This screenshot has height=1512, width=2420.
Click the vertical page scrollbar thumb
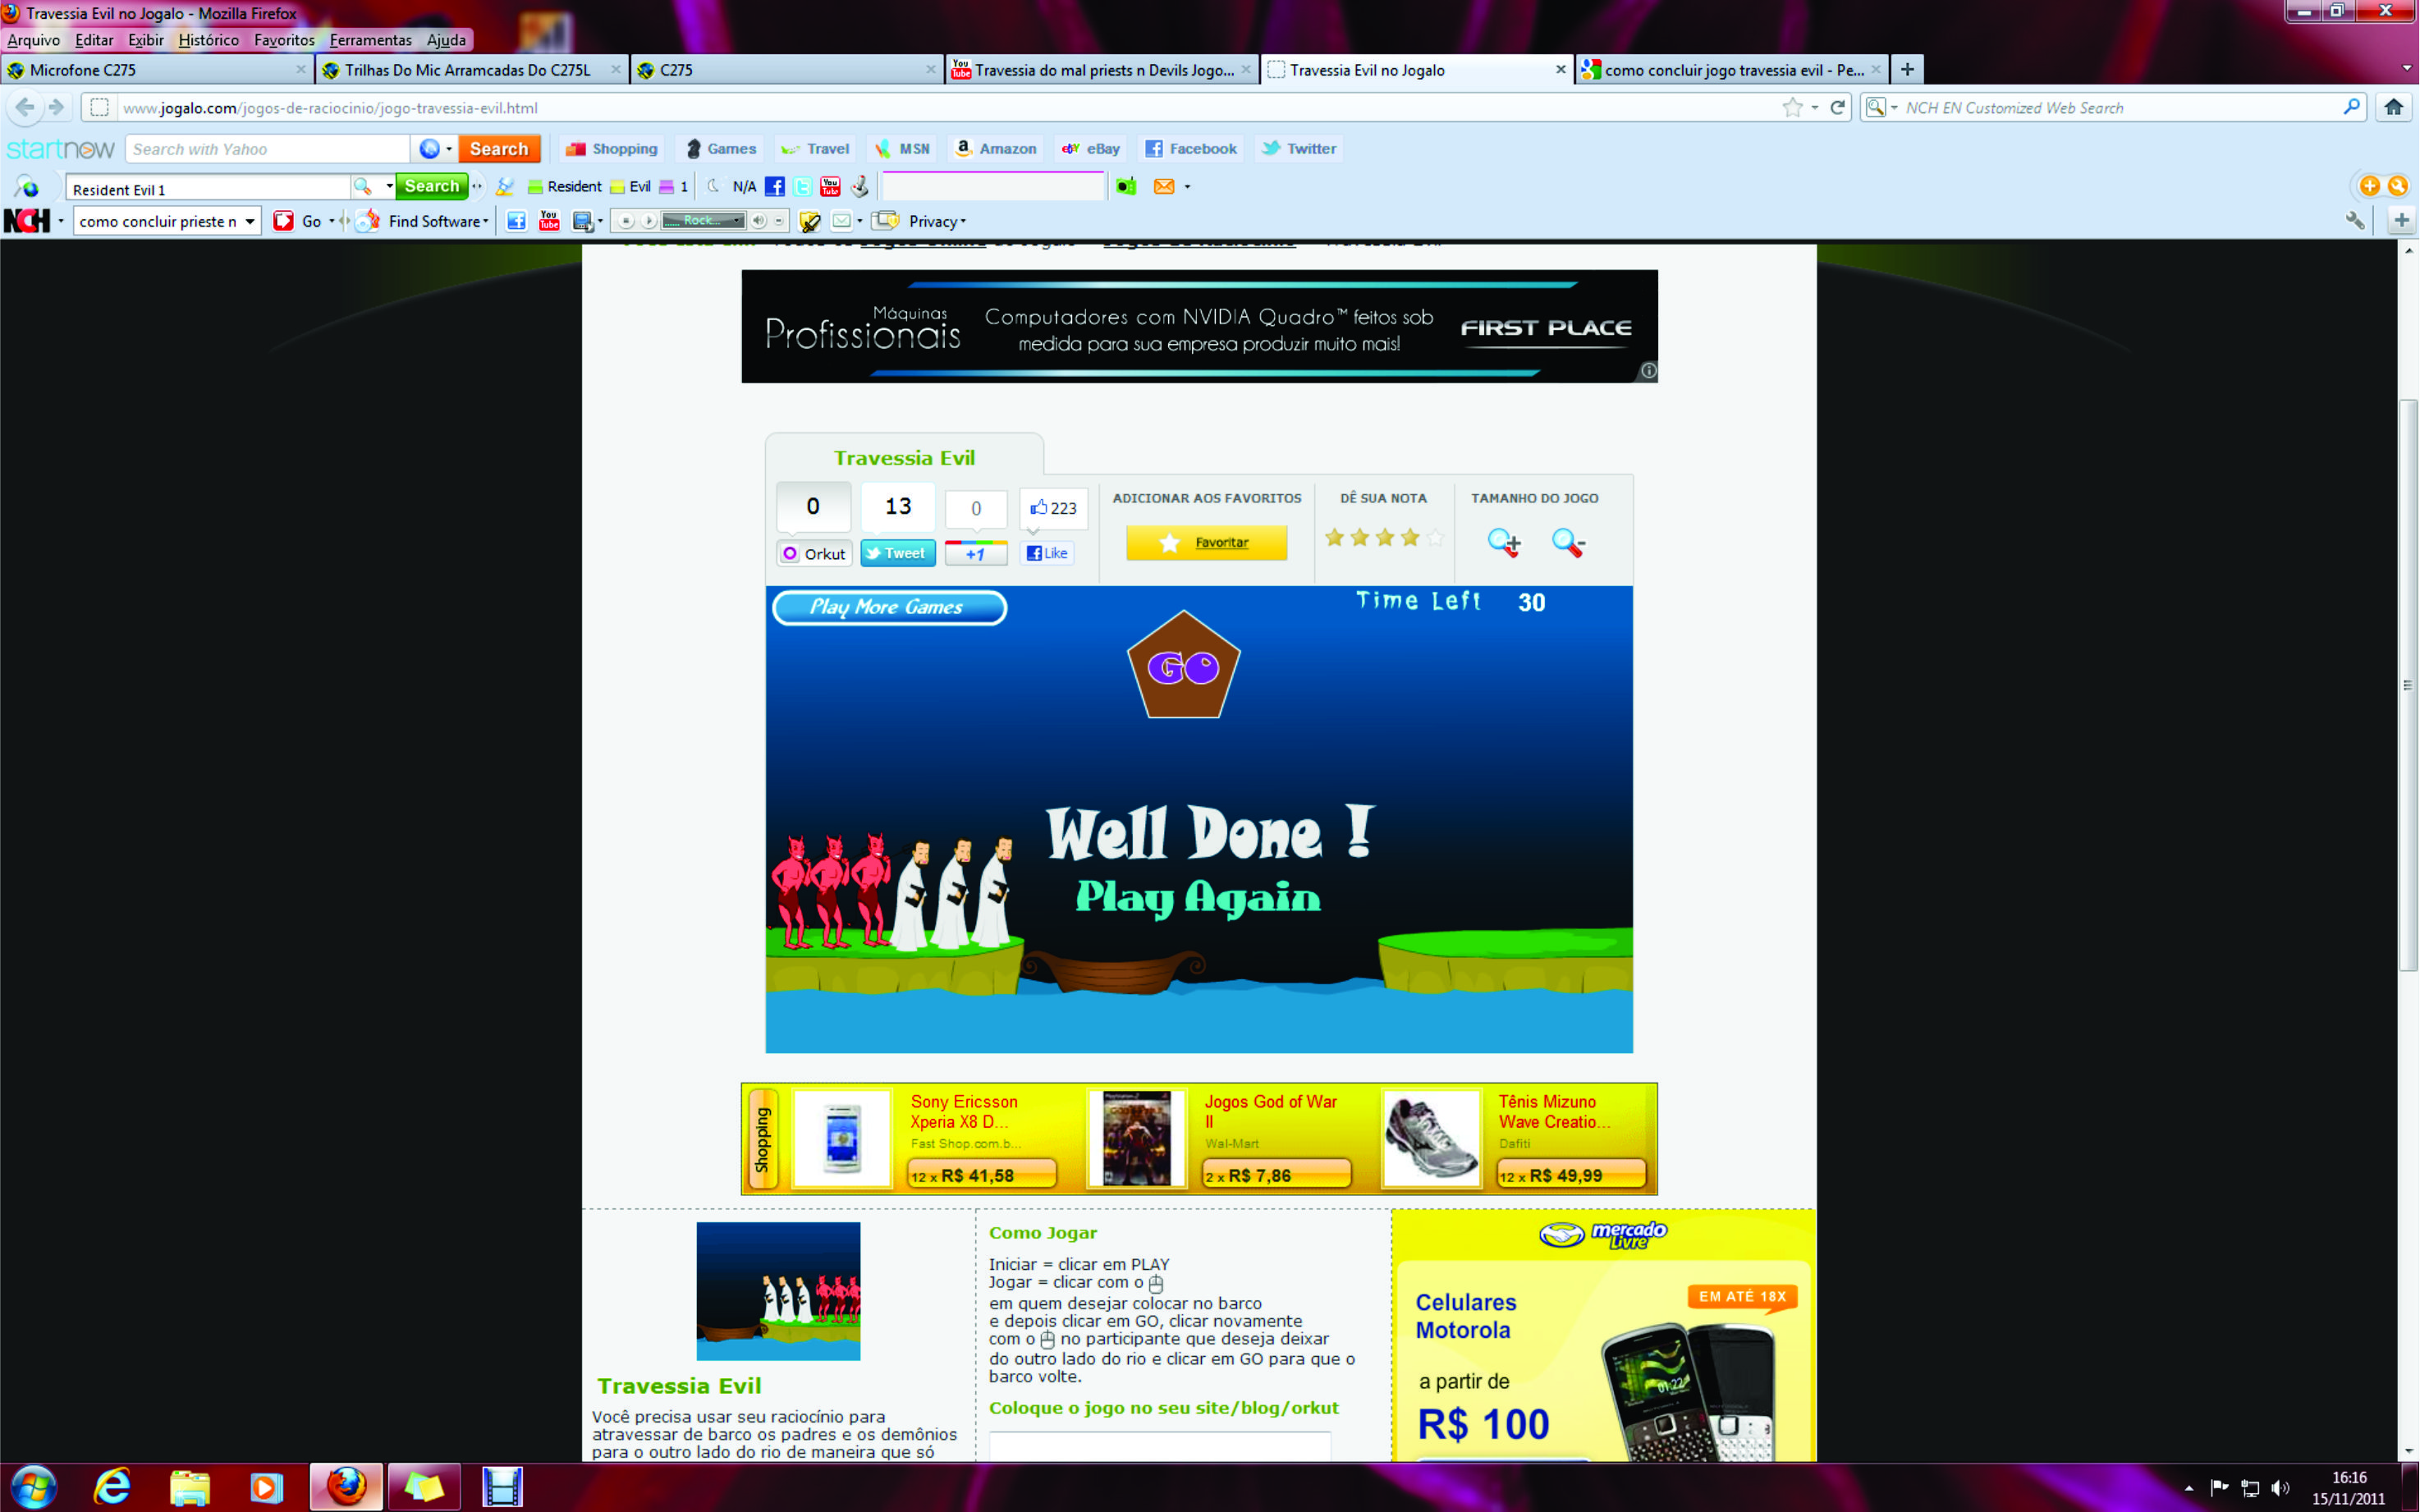click(x=2408, y=685)
